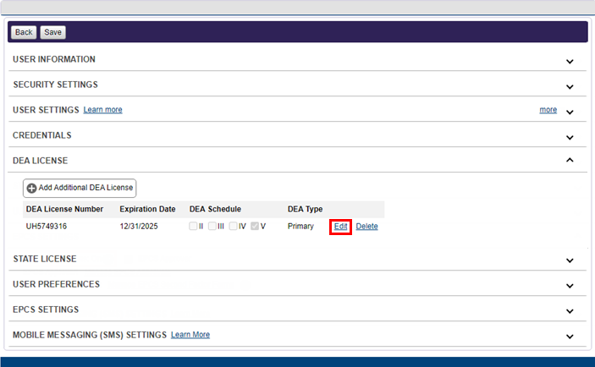Viewport: 595px width, 367px height.
Task: Expand the EPCS Settings section
Action: coord(570,311)
